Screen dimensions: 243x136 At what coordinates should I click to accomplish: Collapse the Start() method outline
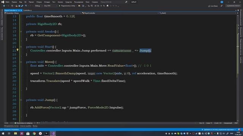[x=21, y=47]
